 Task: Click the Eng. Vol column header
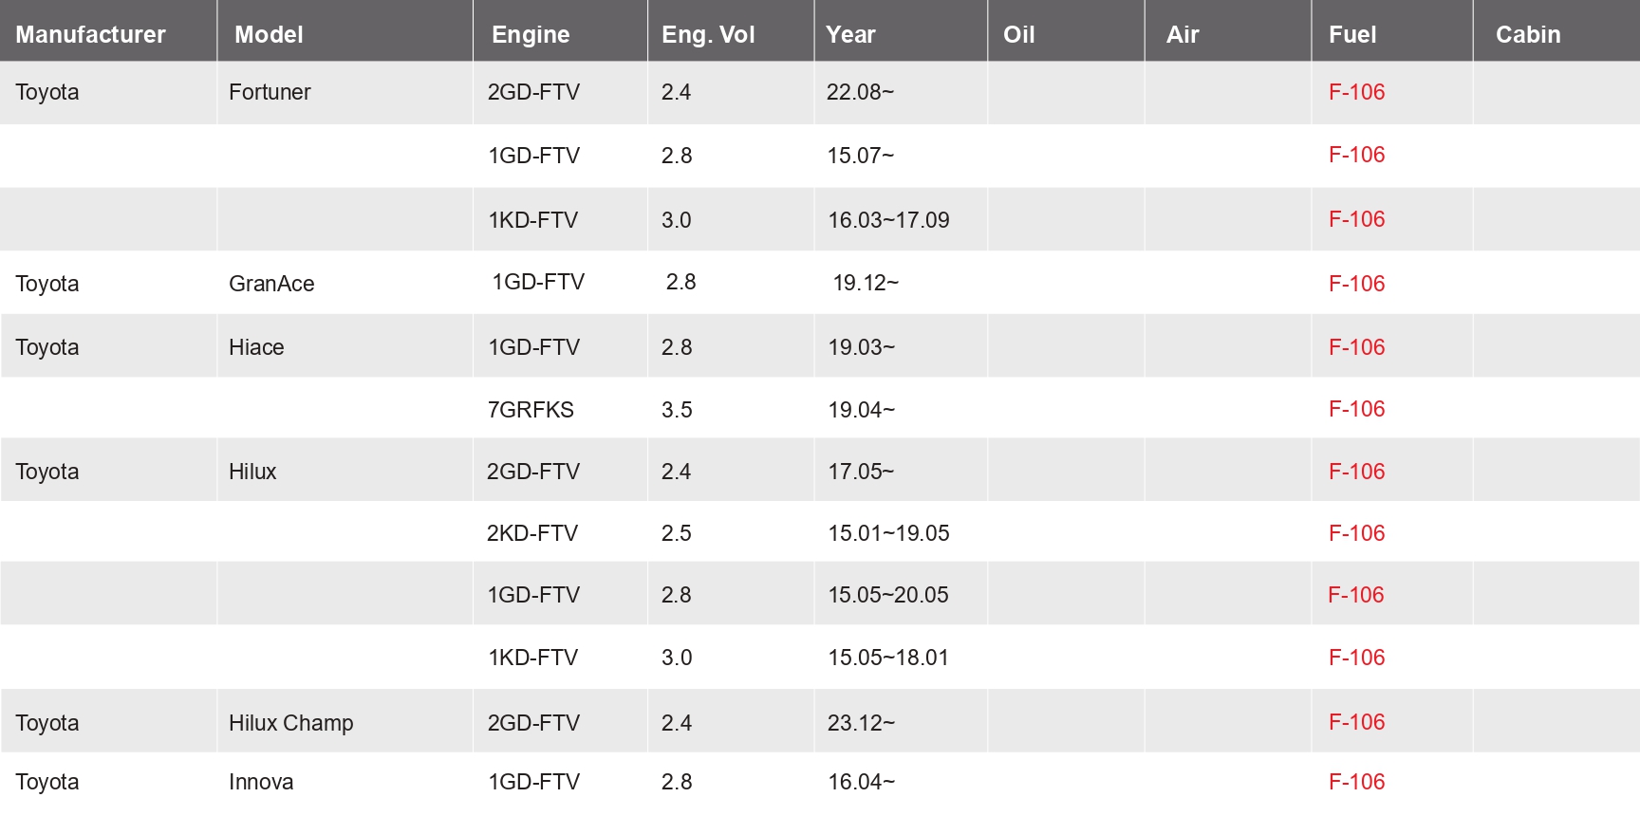point(708,34)
